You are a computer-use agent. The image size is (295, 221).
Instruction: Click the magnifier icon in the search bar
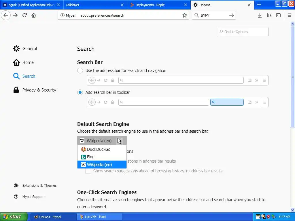196,16
